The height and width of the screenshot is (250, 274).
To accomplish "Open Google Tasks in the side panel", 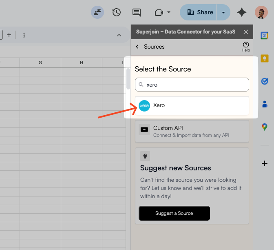I will [265, 81].
